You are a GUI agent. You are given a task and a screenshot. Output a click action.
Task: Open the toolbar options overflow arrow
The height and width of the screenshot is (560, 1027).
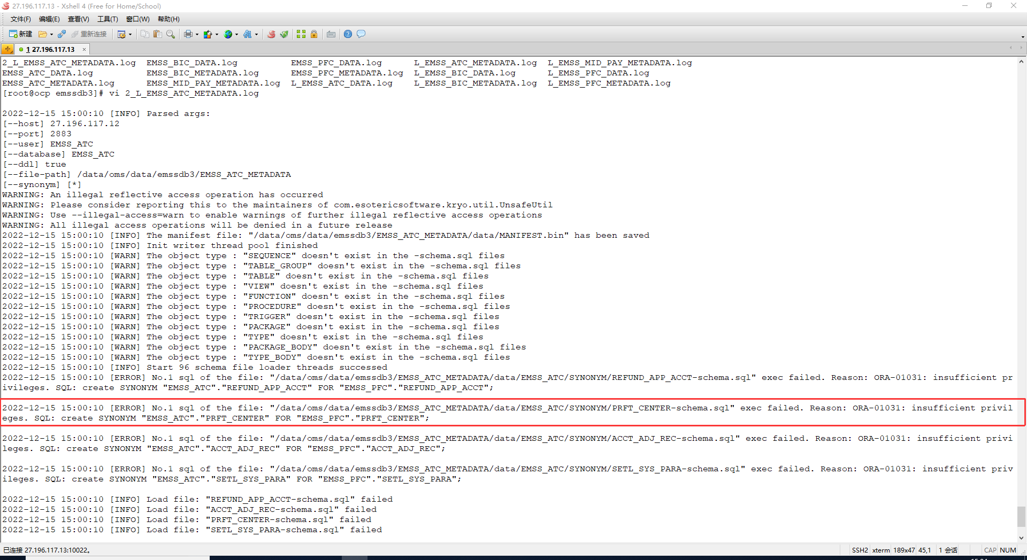click(x=1023, y=37)
